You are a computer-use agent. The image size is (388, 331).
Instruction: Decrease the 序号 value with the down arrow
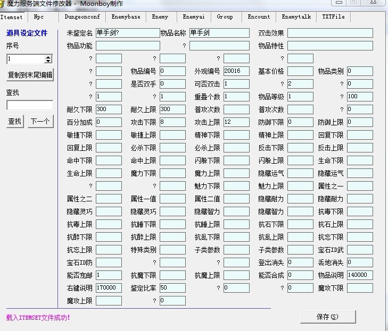point(48,61)
